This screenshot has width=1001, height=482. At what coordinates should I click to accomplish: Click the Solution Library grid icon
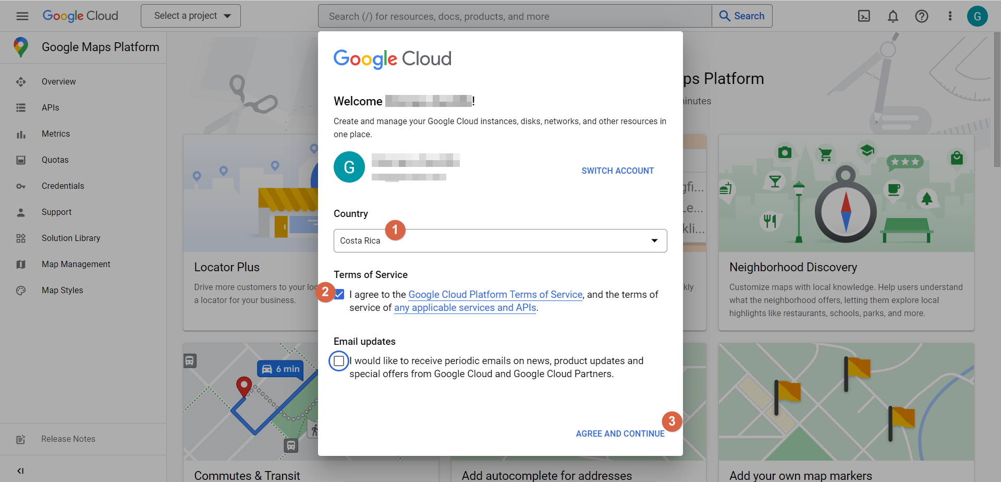click(x=21, y=238)
